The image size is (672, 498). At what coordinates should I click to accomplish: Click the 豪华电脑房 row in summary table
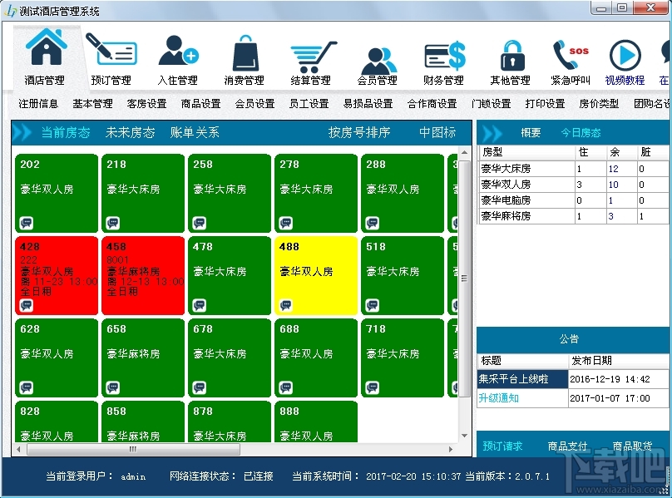[x=575, y=200]
